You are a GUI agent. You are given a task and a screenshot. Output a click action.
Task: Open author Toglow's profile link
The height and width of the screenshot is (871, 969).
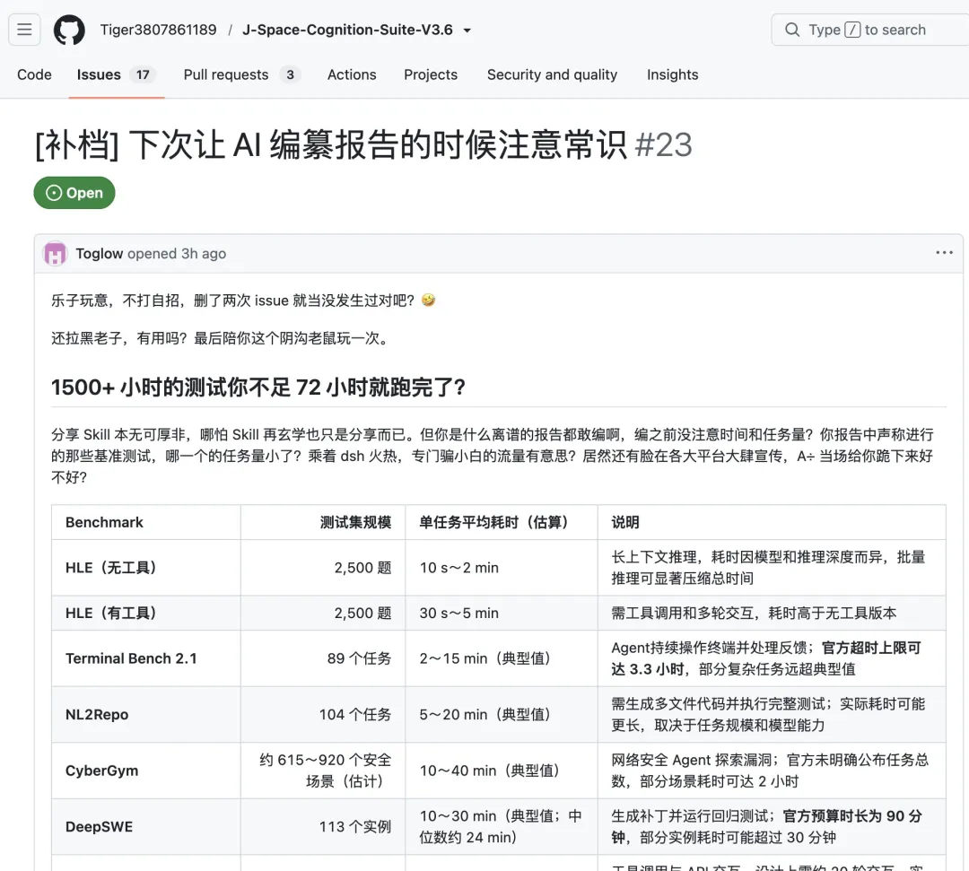(99, 253)
